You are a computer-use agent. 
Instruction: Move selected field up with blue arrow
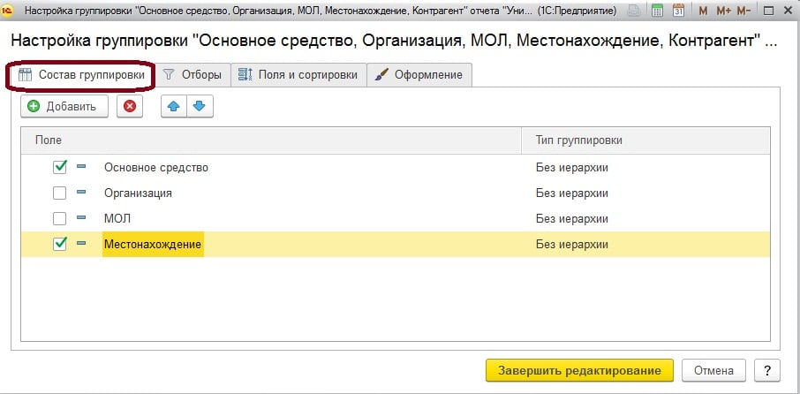174,106
